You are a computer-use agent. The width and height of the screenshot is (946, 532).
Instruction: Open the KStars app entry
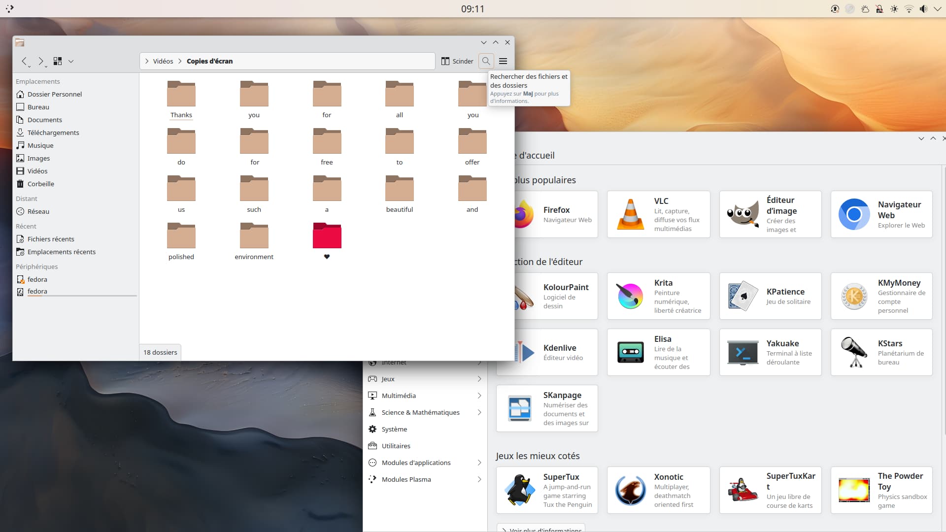coord(881,352)
